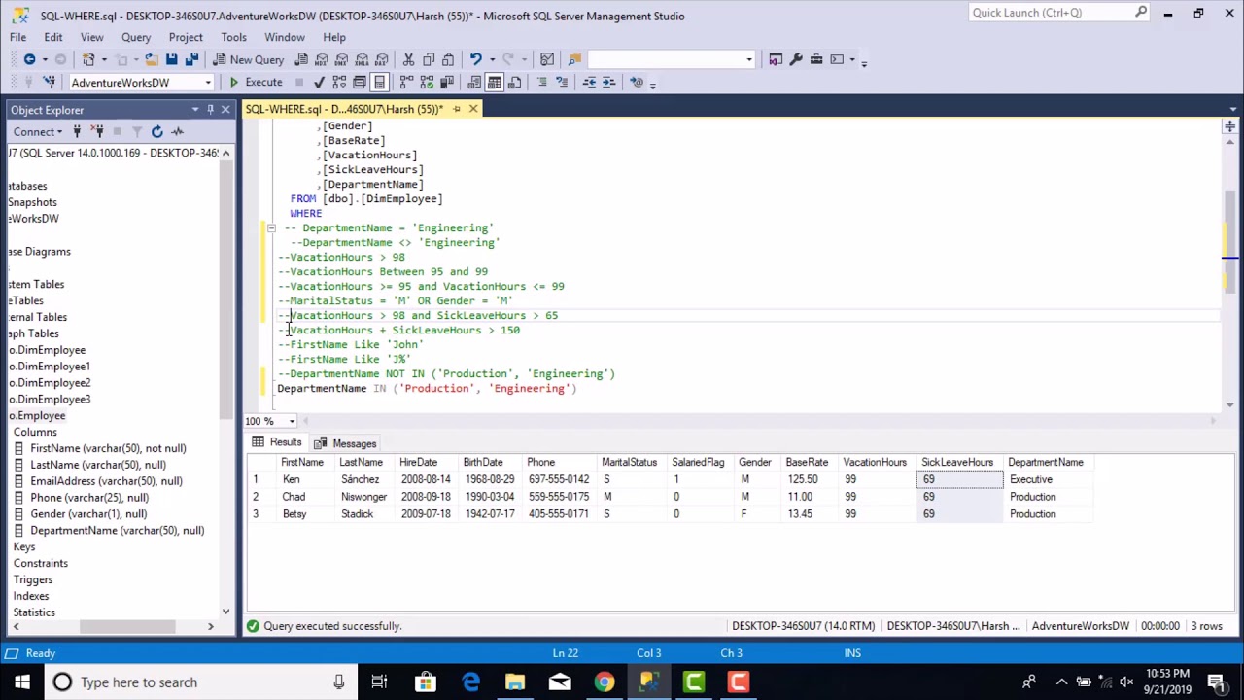1244x700 pixels.
Task: Click the Parse checkmark icon
Action: tap(319, 82)
